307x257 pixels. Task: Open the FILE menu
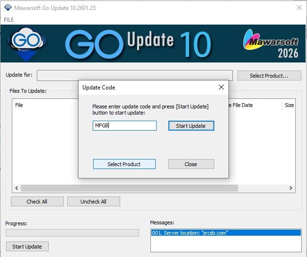click(x=9, y=20)
